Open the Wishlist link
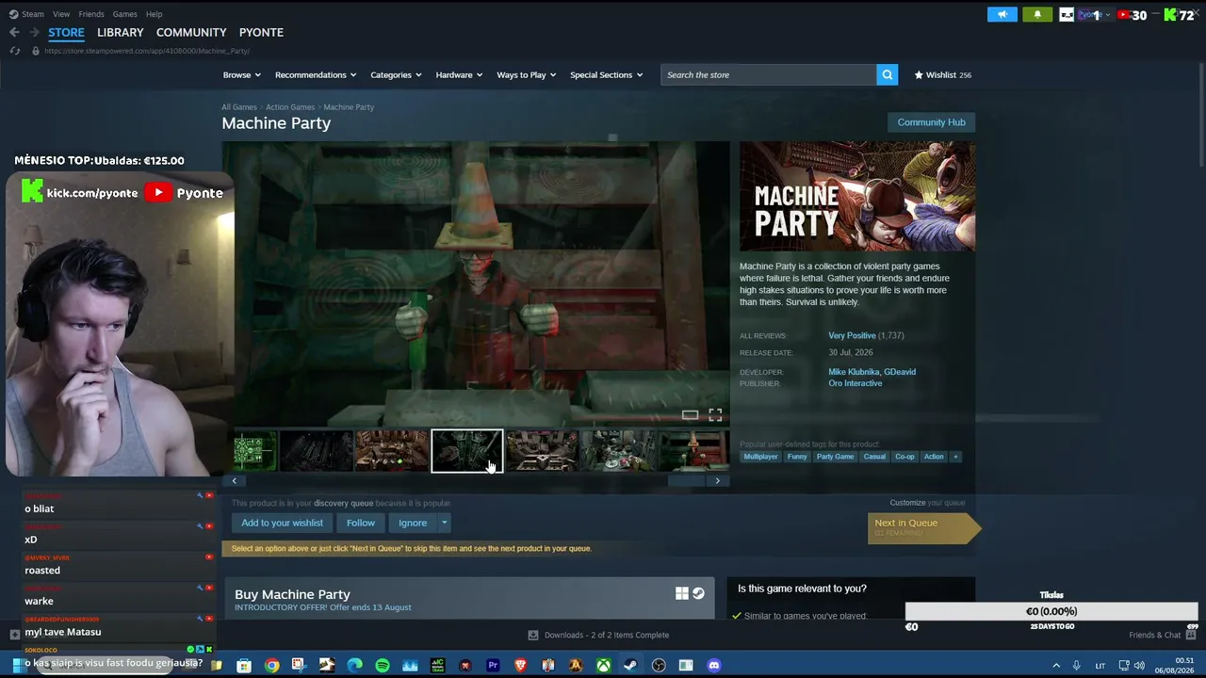Viewport: 1206px width, 678px height. 942,74
